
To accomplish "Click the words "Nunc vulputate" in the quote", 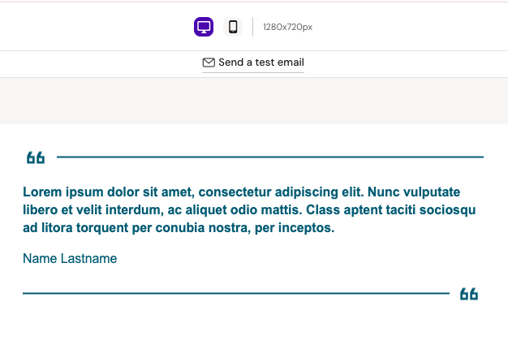I will [x=414, y=192].
